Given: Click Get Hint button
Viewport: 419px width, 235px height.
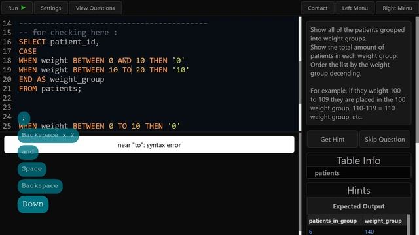Looking at the screenshot, I should pyautogui.click(x=333, y=139).
